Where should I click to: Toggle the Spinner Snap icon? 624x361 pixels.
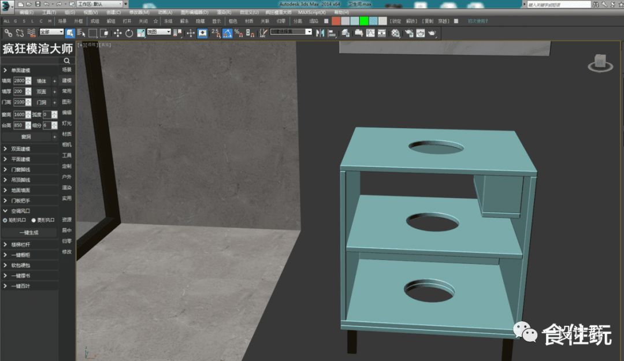(x=250, y=33)
